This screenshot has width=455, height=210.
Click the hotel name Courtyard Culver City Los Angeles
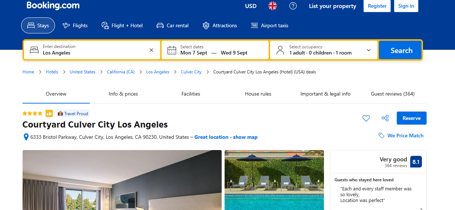tap(95, 125)
